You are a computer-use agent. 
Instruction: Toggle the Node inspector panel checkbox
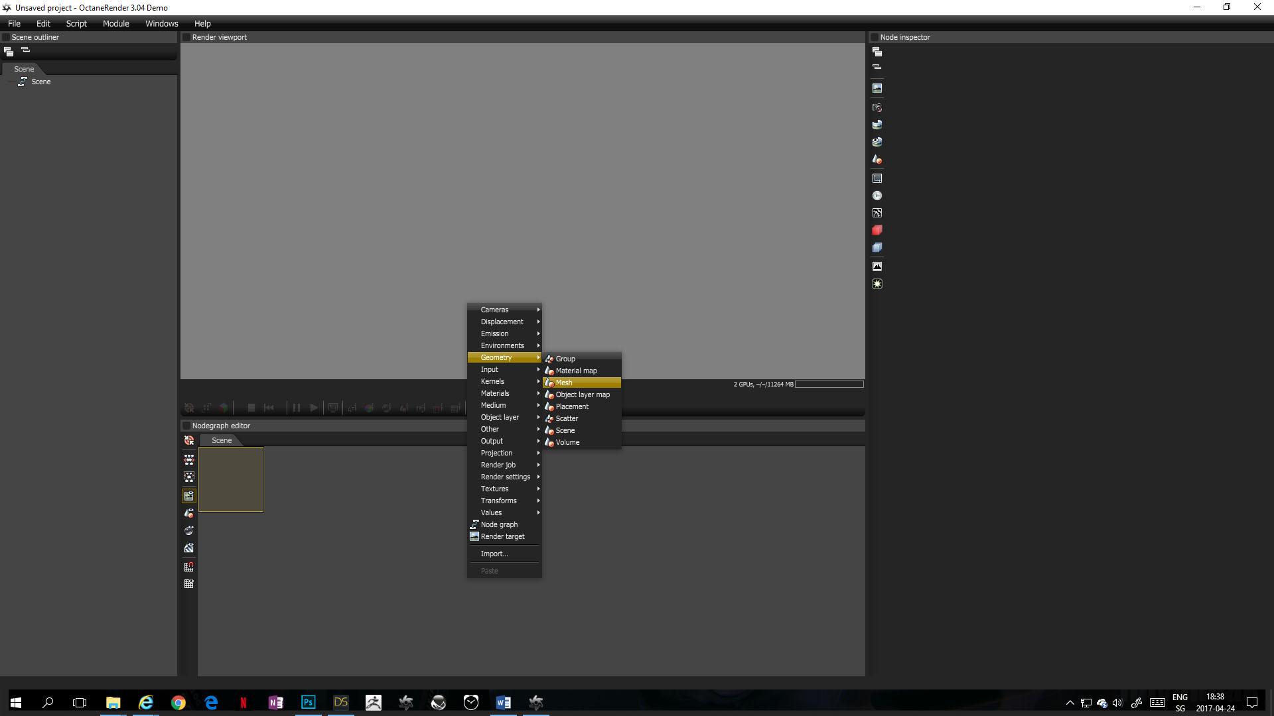point(875,37)
